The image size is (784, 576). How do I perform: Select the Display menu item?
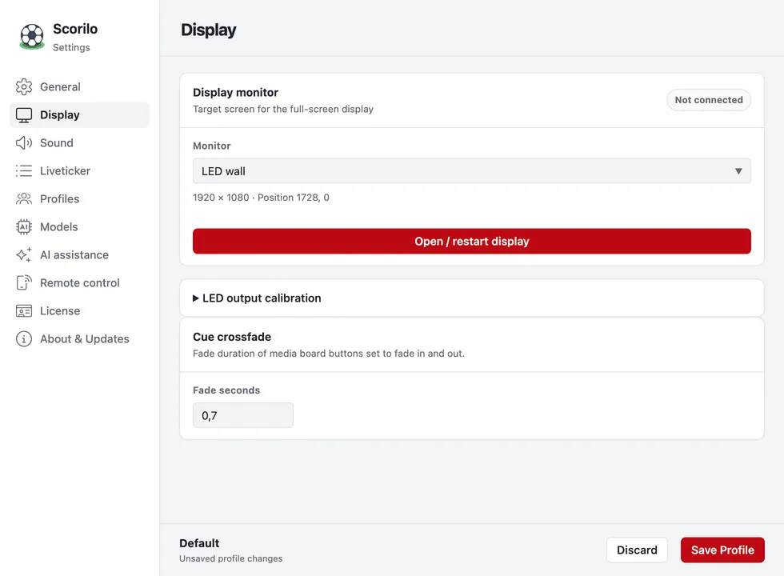pos(79,115)
